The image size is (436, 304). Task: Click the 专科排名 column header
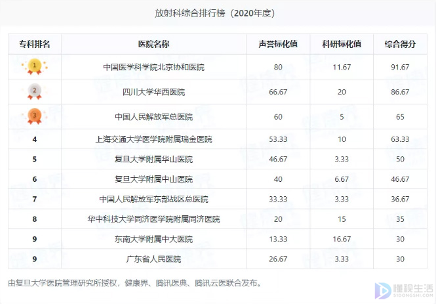click(35, 44)
